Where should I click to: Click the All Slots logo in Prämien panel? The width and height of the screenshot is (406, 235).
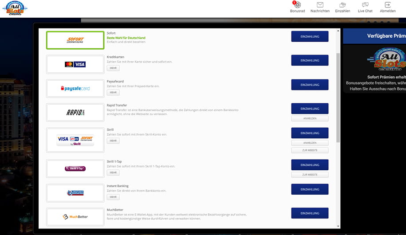(x=387, y=59)
